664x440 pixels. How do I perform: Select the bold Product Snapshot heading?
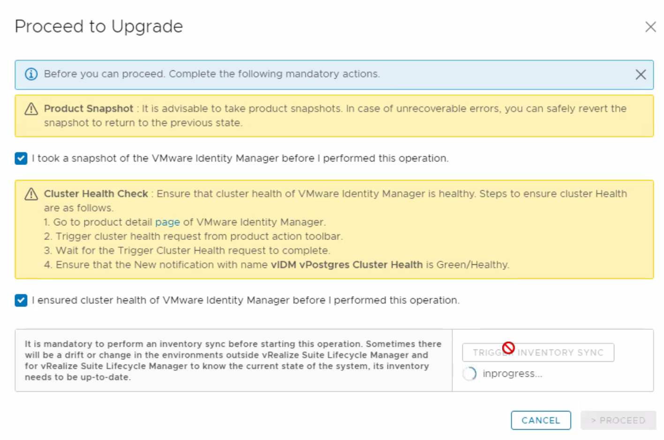coord(89,109)
